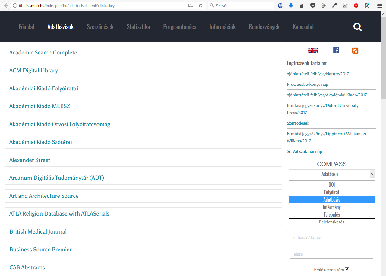Expand the CAB Abstracts panel
This screenshot has width=386, height=276.
click(x=143, y=268)
